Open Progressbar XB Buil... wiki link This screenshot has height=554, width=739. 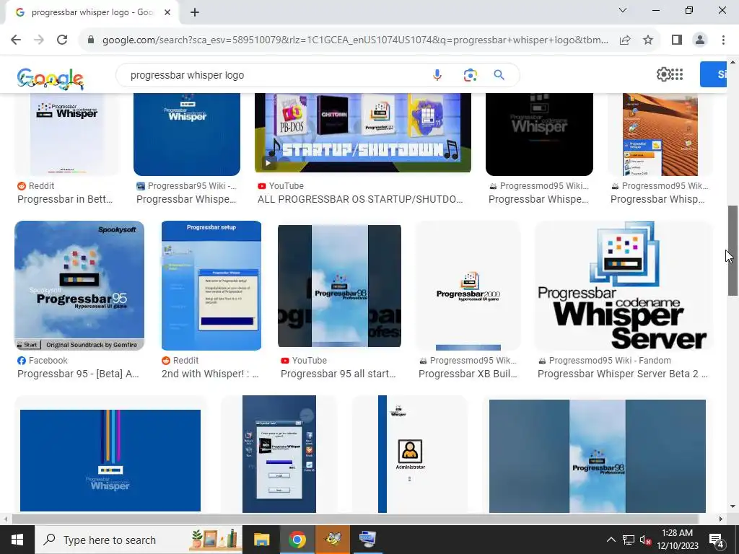[468, 374]
